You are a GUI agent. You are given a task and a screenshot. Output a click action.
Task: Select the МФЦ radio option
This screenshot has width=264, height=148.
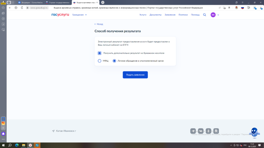click(x=100, y=61)
